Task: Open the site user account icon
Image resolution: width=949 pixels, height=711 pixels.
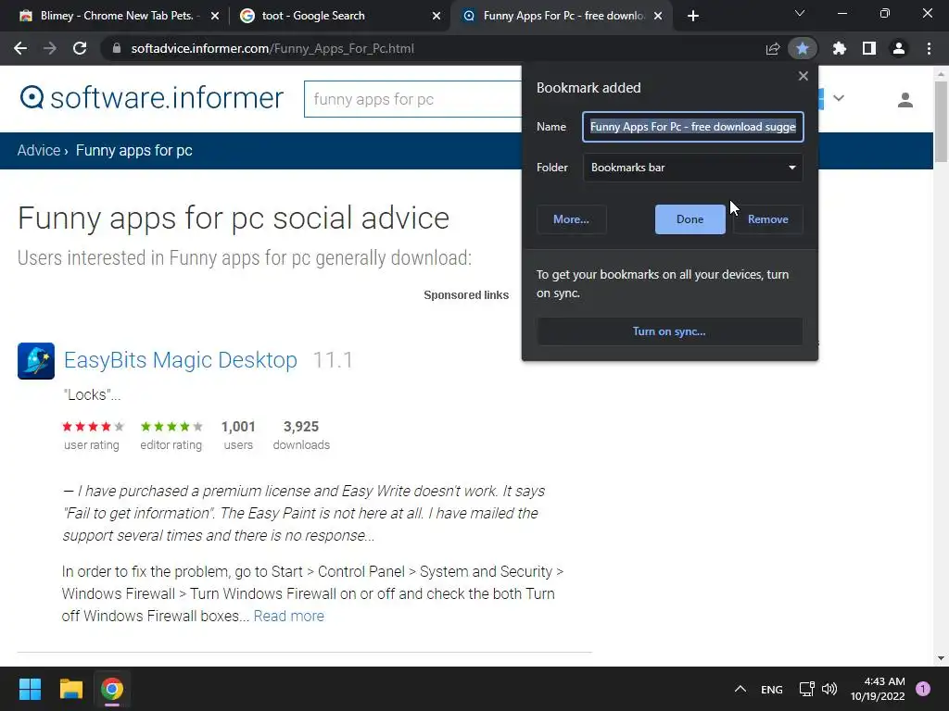Action: click(x=905, y=100)
